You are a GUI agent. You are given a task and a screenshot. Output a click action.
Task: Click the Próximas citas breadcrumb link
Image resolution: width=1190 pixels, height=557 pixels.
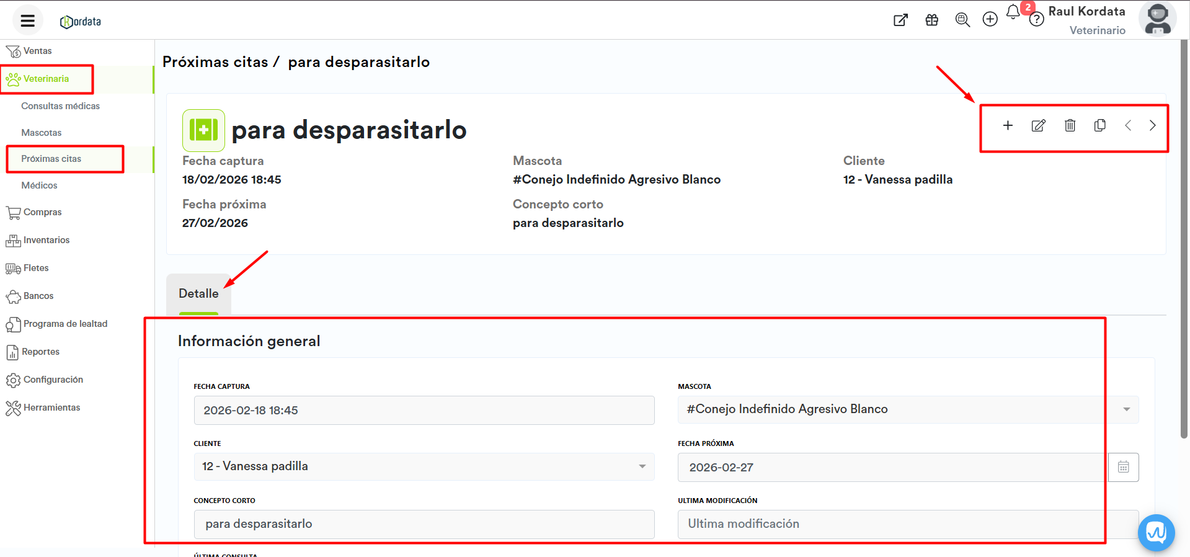(x=215, y=62)
